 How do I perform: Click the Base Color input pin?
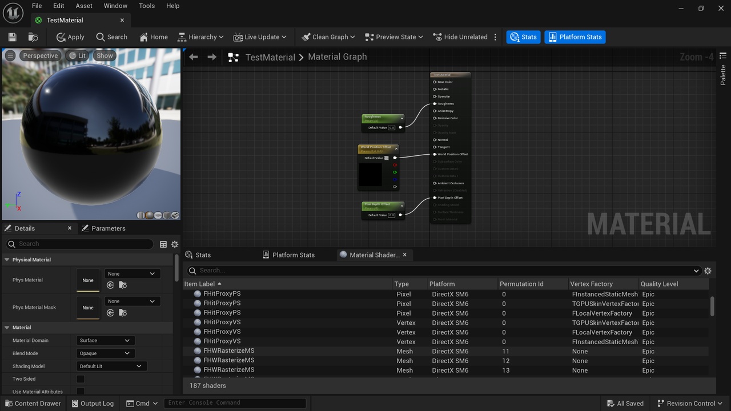435,82
